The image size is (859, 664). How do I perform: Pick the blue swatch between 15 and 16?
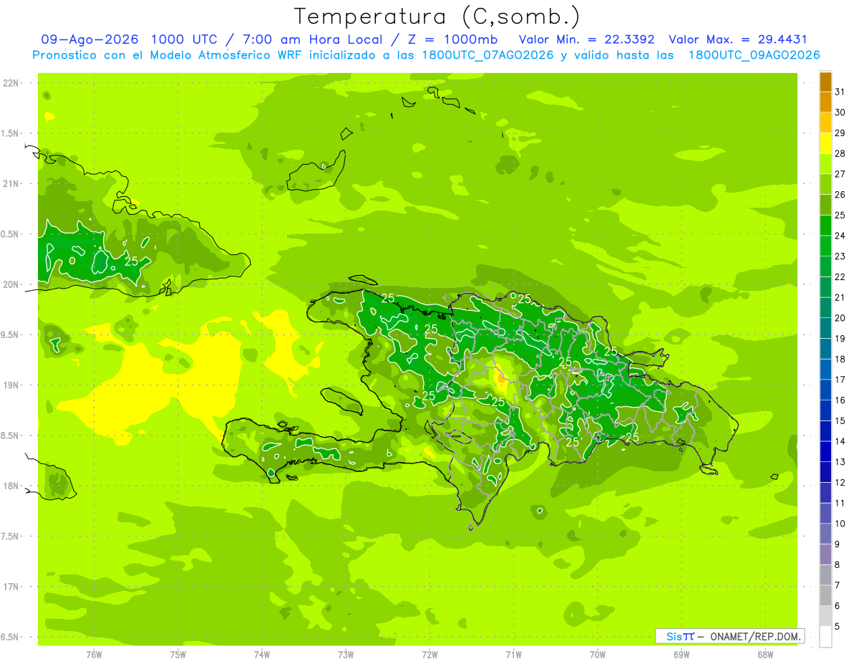[x=825, y=410]
